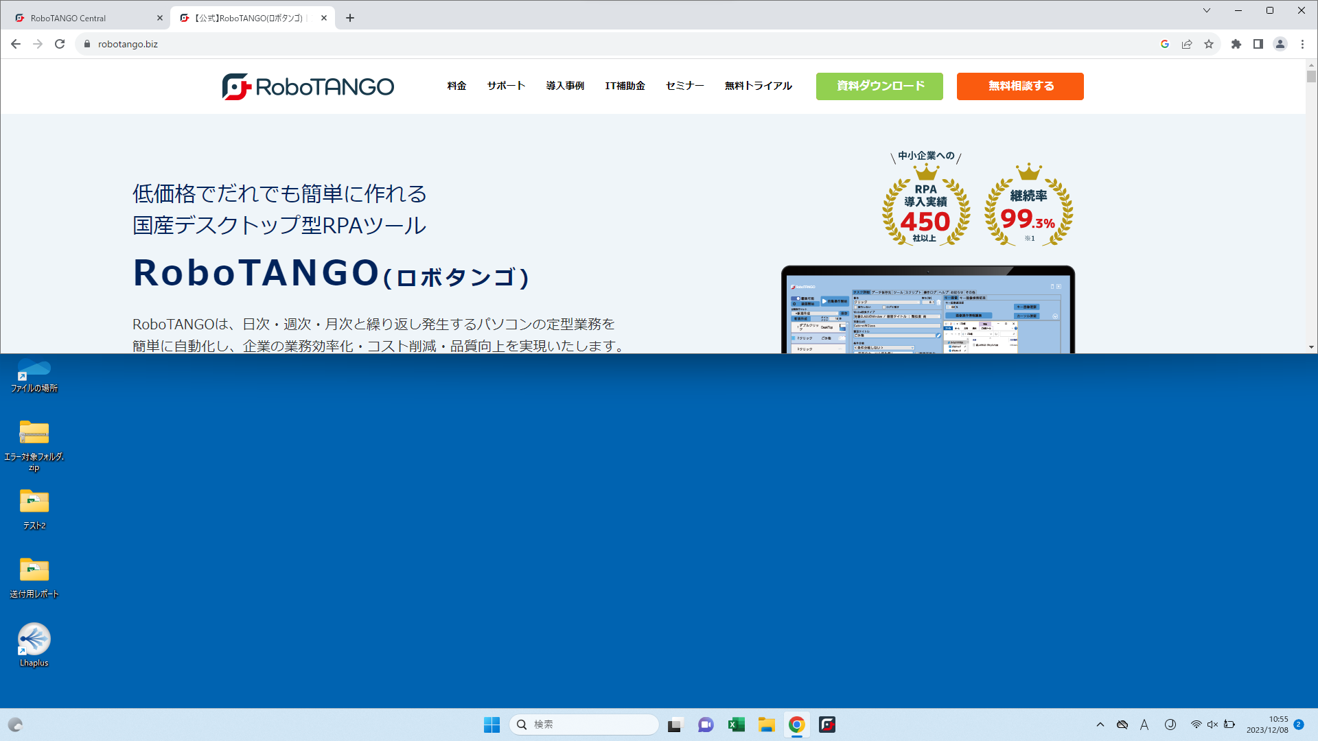Share the page using the share icon
The image size is (1318, 741).
[1187, 44]
